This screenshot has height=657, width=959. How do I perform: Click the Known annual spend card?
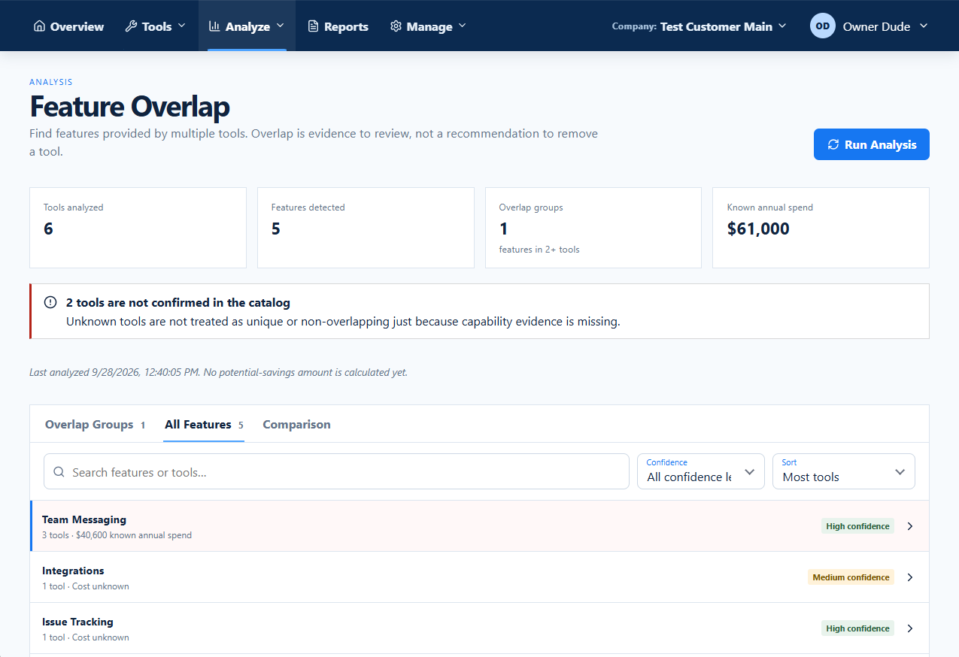click(x=821, y=228)
